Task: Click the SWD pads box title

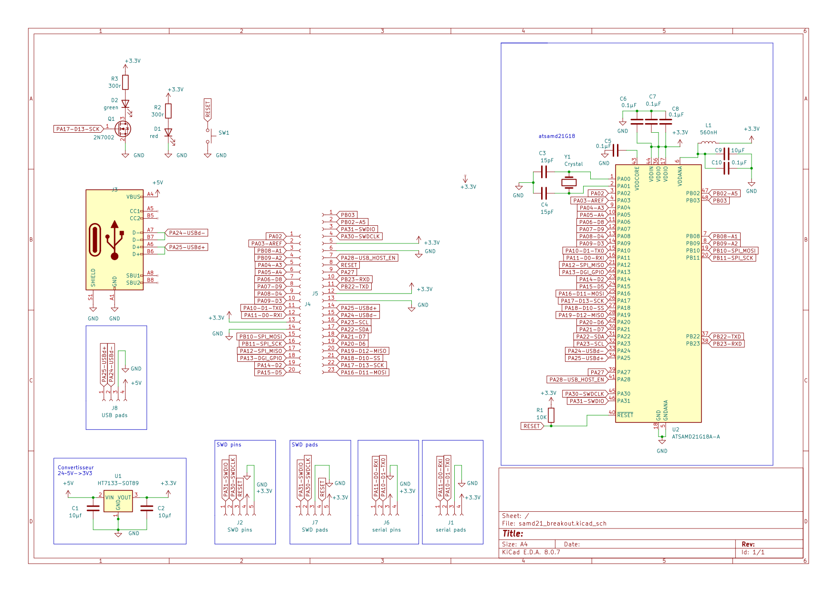Action: pyautogui.click(x=305, y=444)
